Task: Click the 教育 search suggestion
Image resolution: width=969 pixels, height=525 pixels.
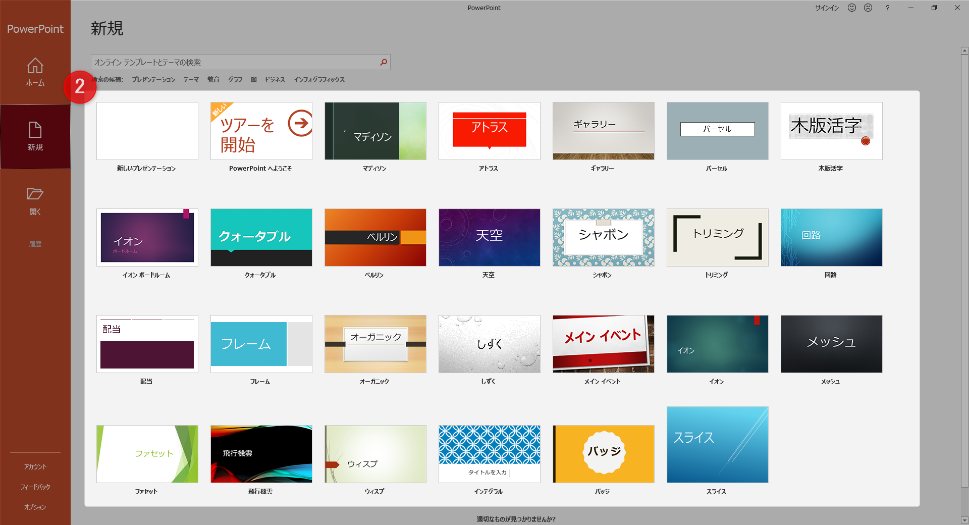Action: click(213, 80)
